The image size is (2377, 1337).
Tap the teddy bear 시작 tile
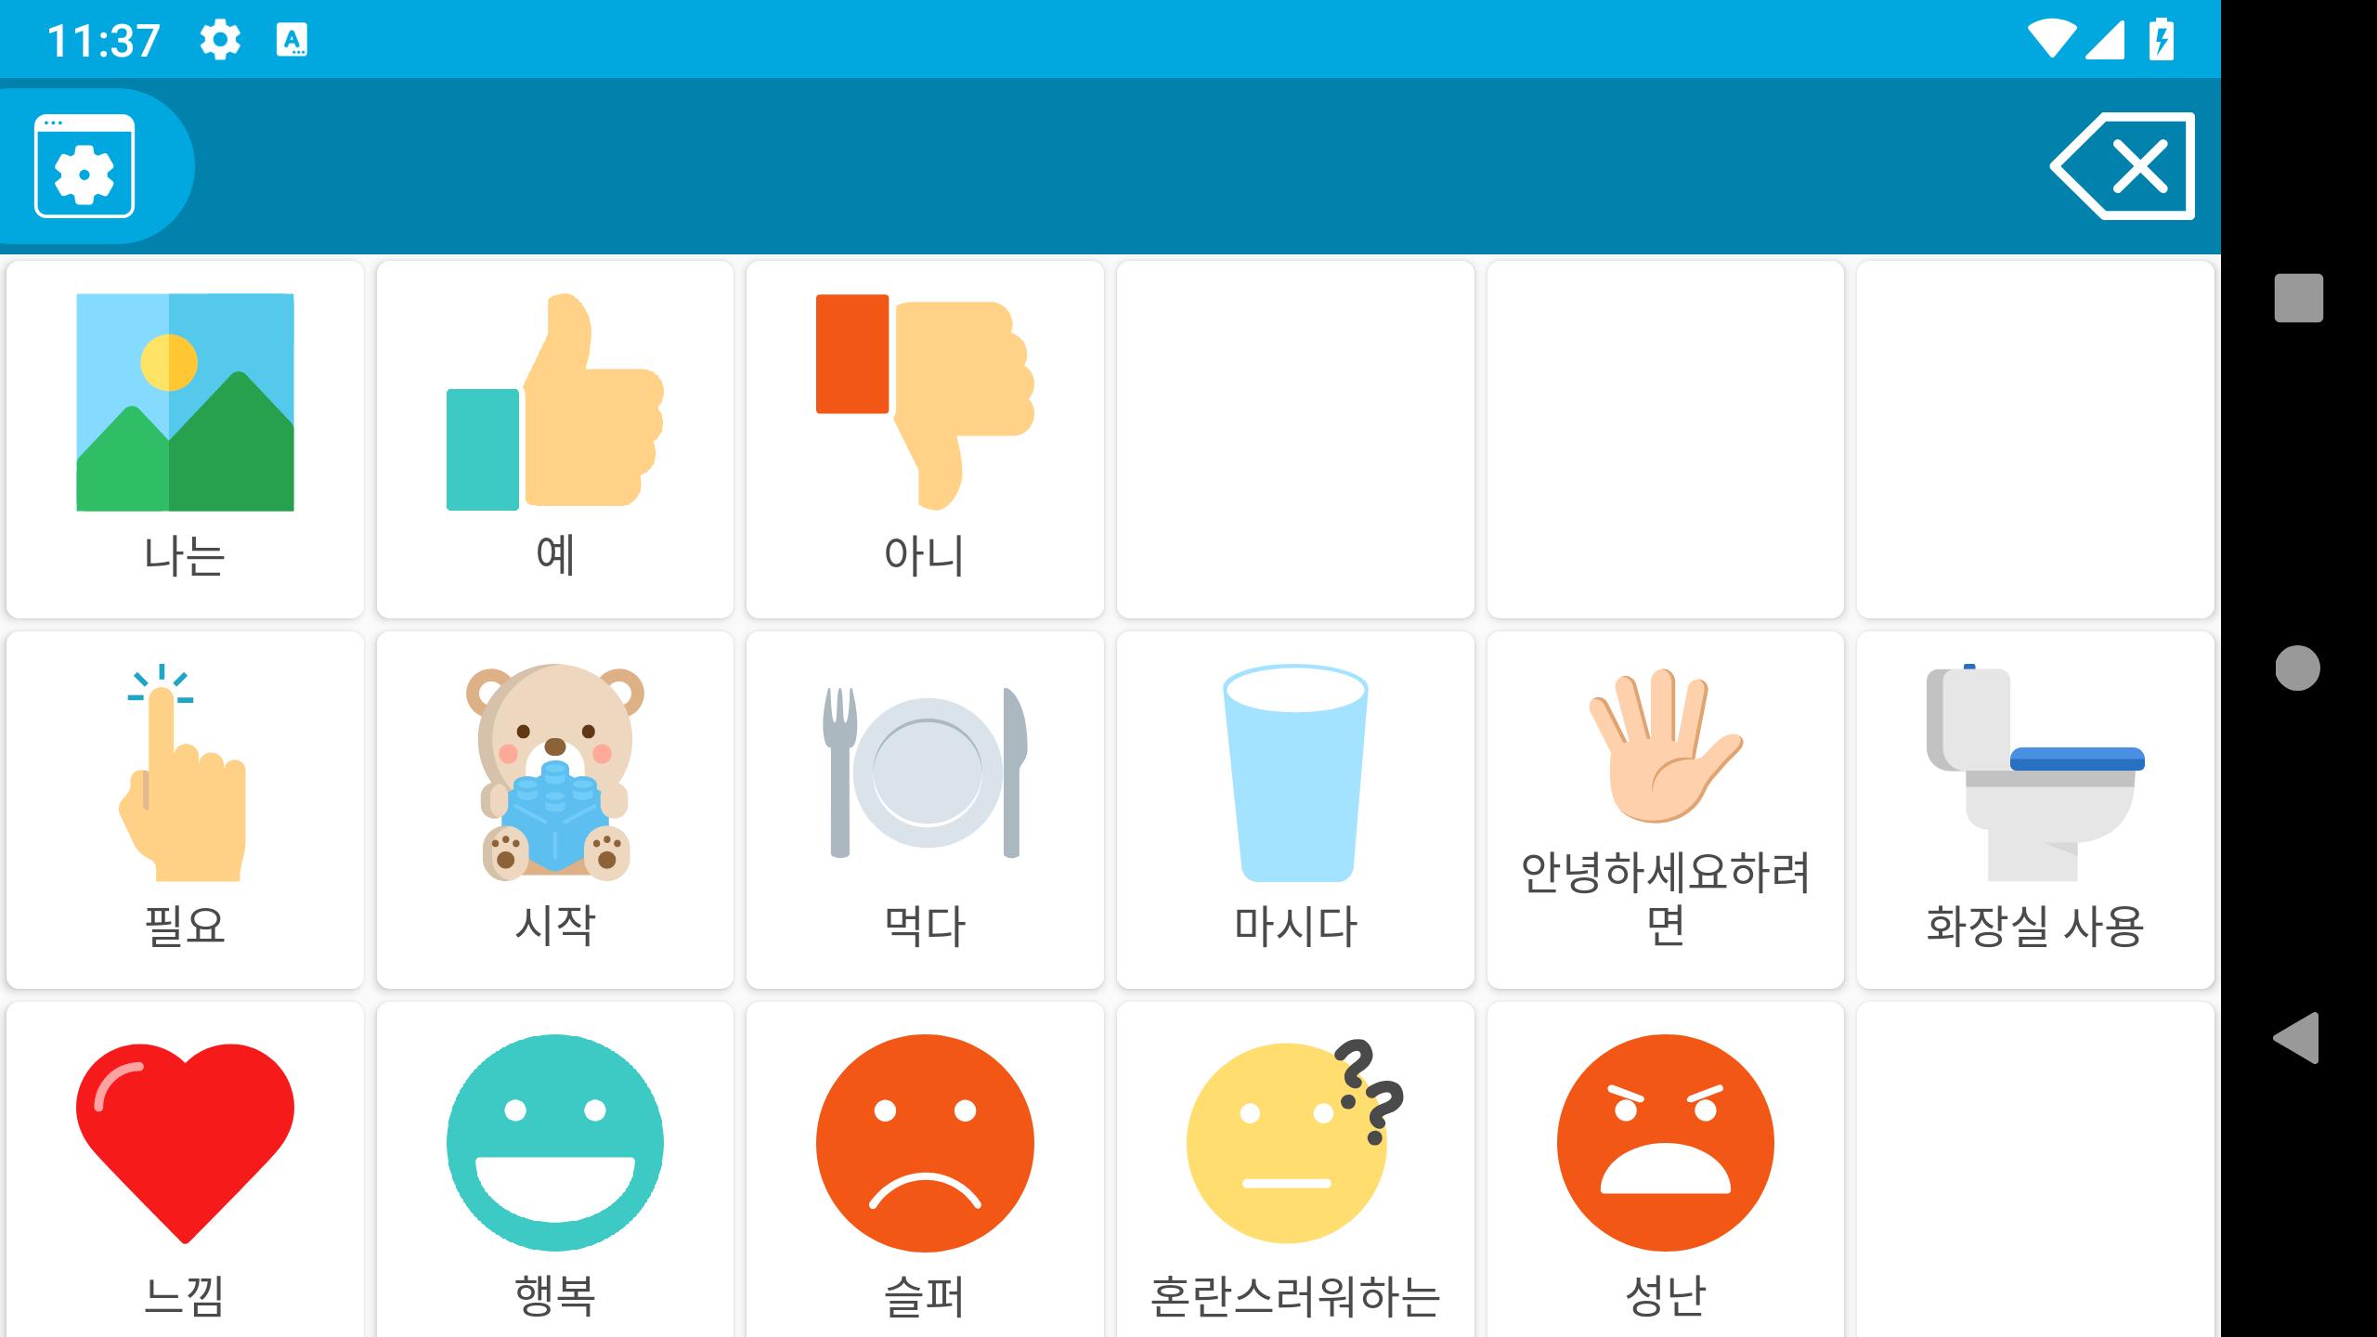(554, 810)
